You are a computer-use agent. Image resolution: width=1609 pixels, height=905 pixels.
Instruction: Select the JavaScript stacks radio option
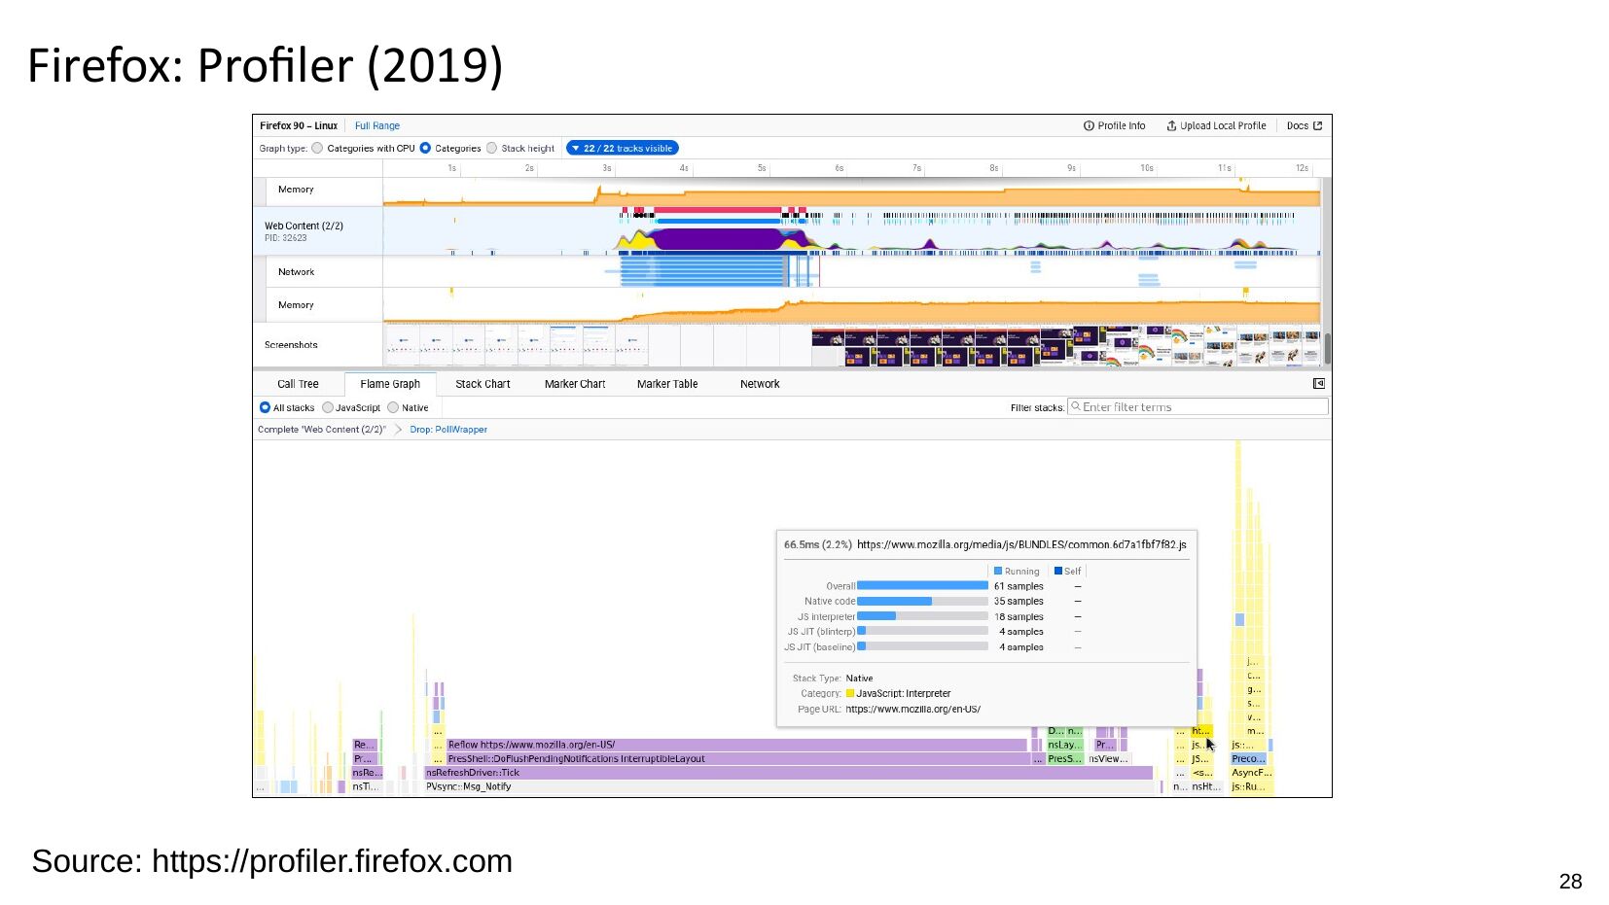pyautogui.click(x=328, y=408)
